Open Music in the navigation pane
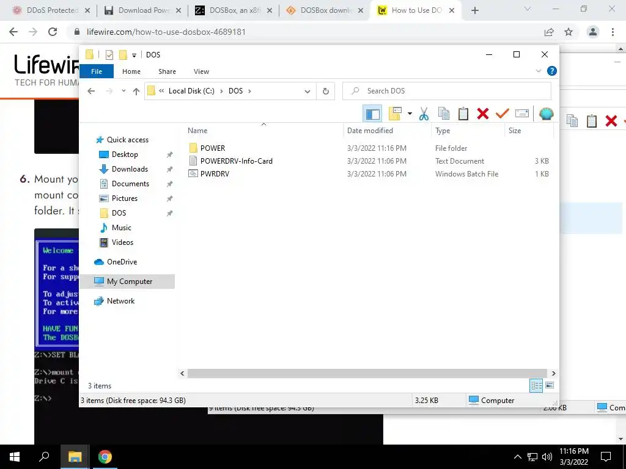Image resolution: width=626 pixels, height=469 pixels. pyautogui.click(x=122, y=228)
